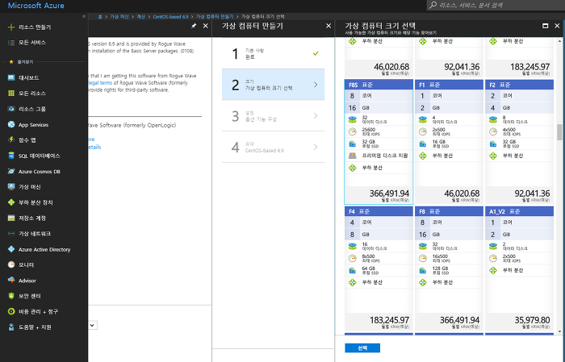Screen dimensions: 565x362
Task: Click the Microsoft Azure logo text
Action: (x=36, y=6)
